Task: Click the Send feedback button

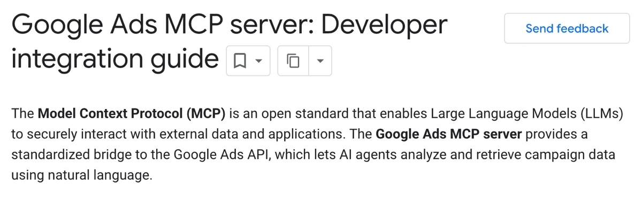Action: [567, 28]
